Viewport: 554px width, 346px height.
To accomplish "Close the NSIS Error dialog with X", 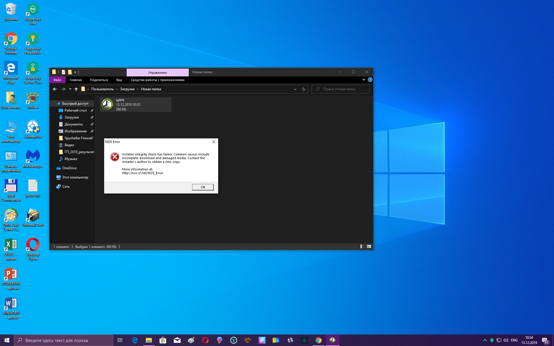I will [x=214, y=142].
